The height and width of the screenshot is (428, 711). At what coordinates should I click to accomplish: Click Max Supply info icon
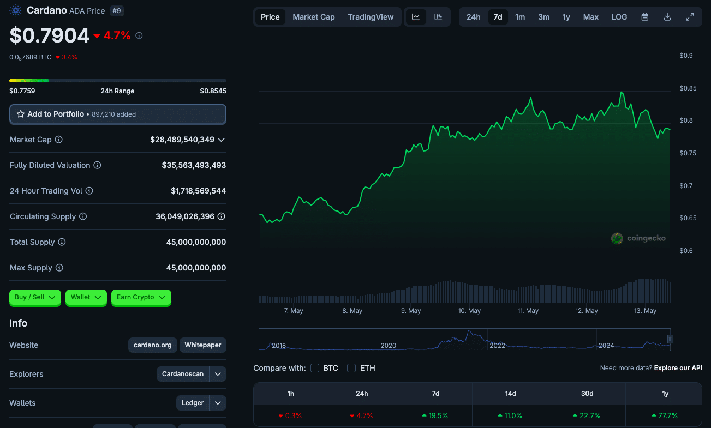tap(59, 268)
